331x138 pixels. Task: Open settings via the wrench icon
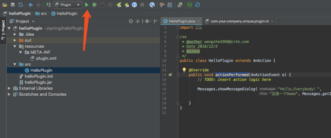(162, 5)
